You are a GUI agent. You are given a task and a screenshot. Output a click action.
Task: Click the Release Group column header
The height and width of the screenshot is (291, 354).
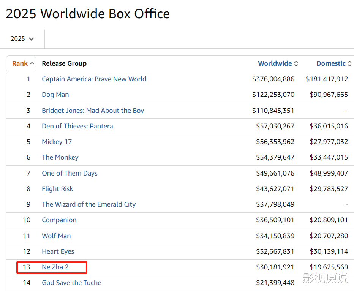pos(64,63)
